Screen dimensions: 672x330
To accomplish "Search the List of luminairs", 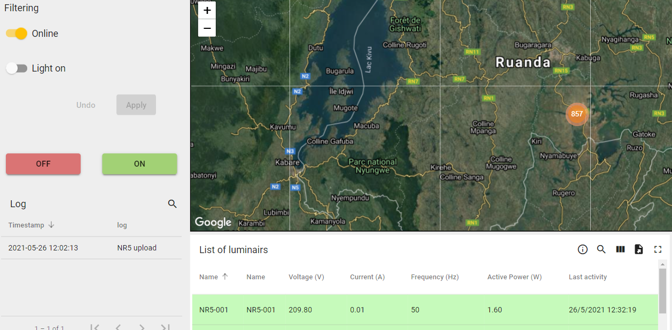I will tap(601, 249).
